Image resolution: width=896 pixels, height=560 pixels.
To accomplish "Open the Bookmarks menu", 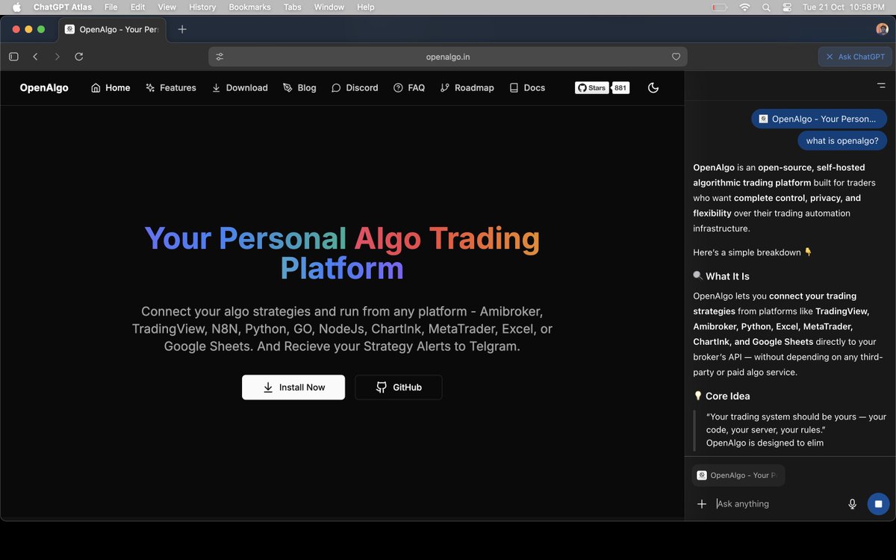I will pos(249,7).
